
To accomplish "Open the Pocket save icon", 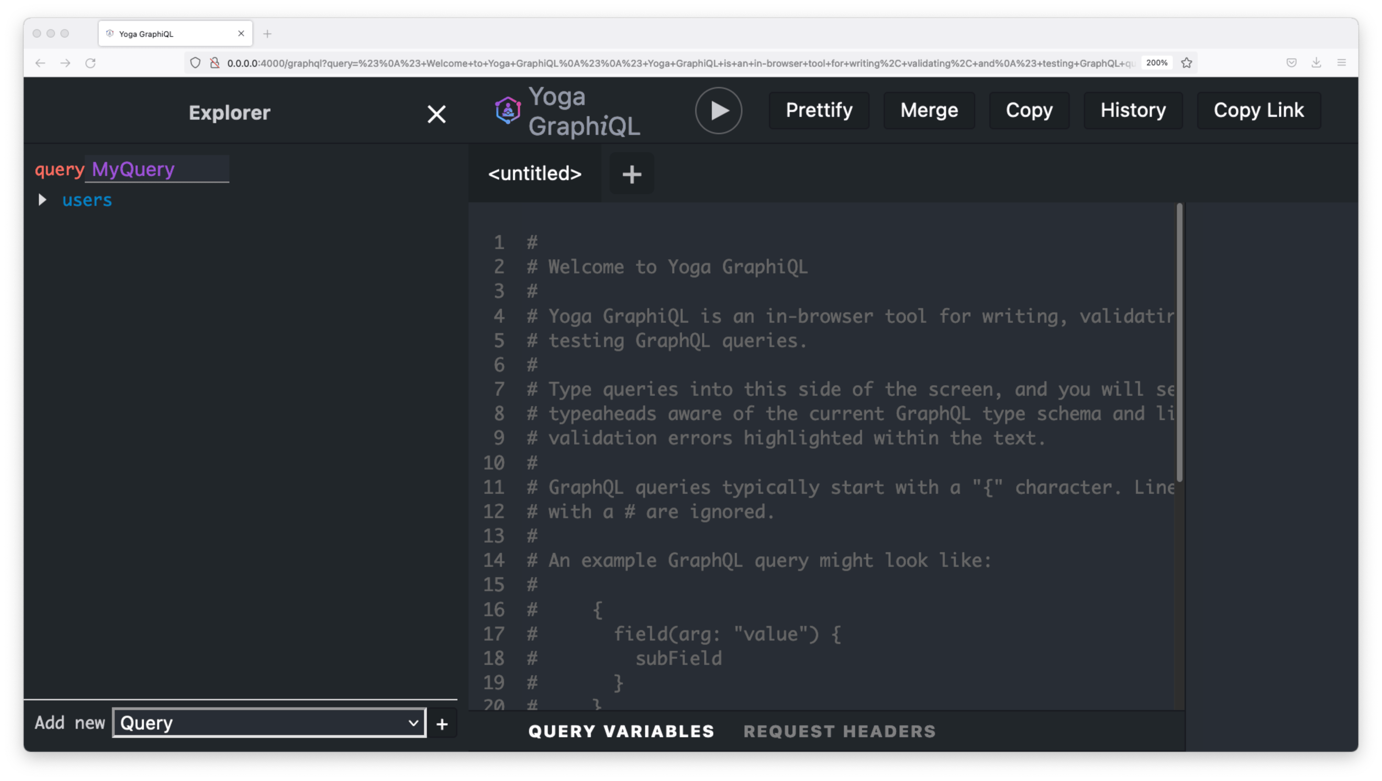I will tap(1292, 63).
